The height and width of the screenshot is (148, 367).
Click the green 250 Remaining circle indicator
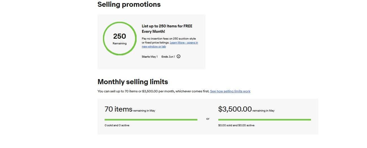[x=120, y=38]
